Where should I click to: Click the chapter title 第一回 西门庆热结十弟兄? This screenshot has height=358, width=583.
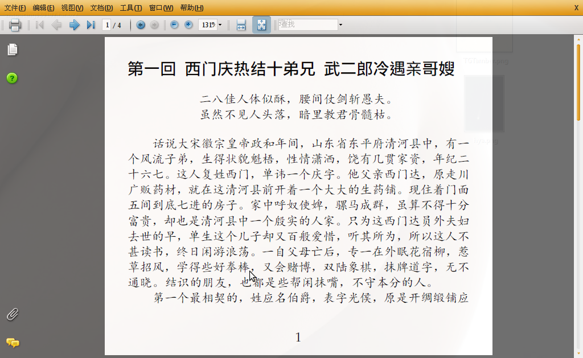[x=221, y=69]
